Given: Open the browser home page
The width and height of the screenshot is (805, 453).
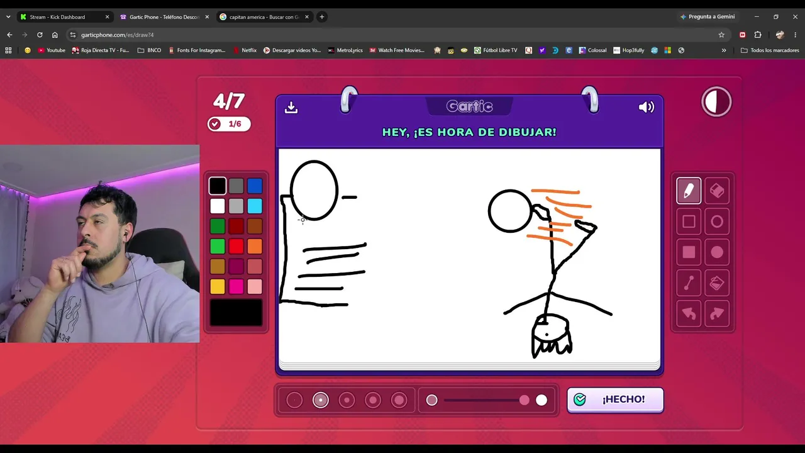Looking at the screenshot, I should pos(55,35).
